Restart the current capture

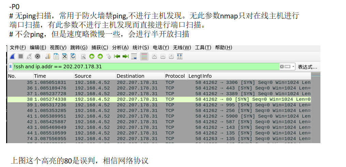[29, 57]
